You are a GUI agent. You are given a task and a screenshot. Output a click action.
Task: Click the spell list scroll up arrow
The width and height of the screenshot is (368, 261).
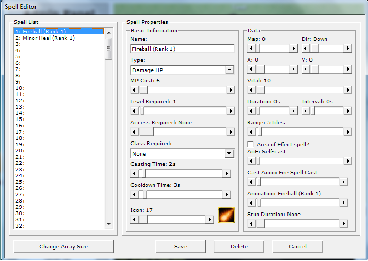pos(109,32)
